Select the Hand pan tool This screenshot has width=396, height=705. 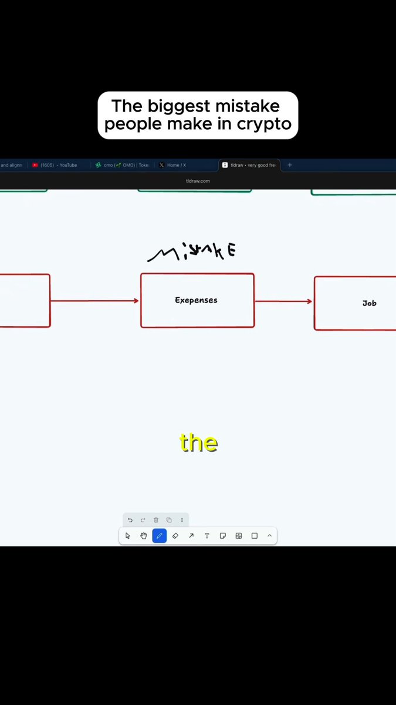click(x=144, y=536)
